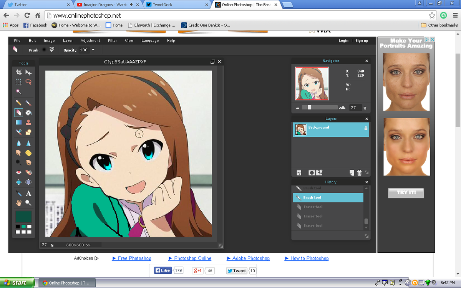Switch to the Gradient tool
Screen dimensions: 461x288
18,122
